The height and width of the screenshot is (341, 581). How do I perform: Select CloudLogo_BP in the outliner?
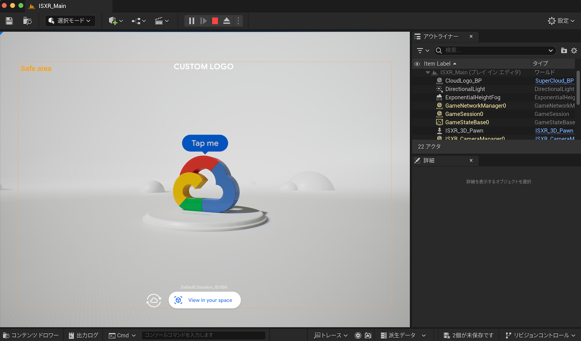click(x=463, y=81)
